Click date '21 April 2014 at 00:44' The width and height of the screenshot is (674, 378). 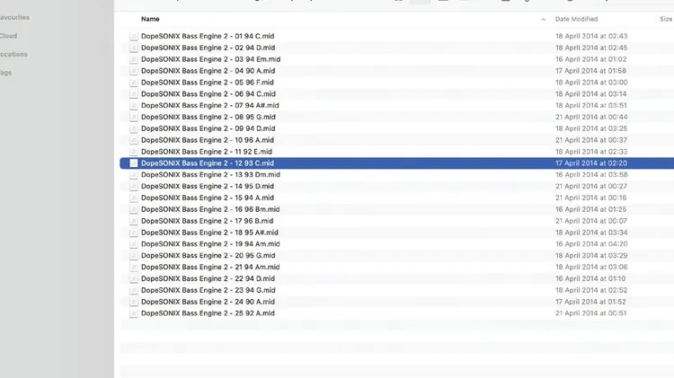click(591, 117)
